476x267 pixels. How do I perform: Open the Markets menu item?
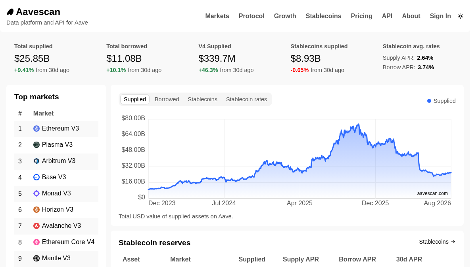click(x=217, y=16)
